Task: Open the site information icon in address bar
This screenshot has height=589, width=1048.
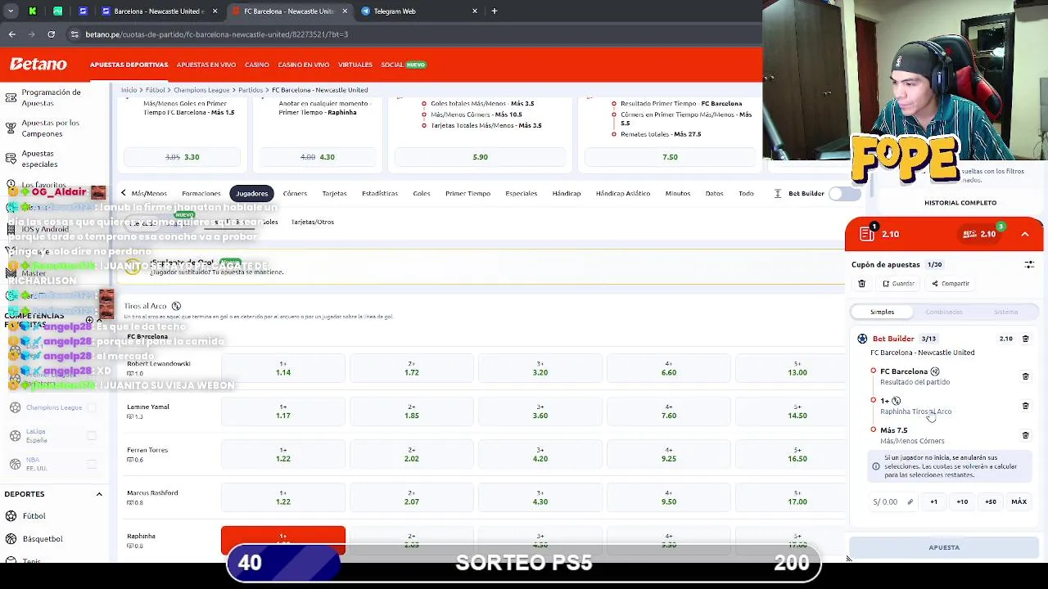Action: point(75,34)
